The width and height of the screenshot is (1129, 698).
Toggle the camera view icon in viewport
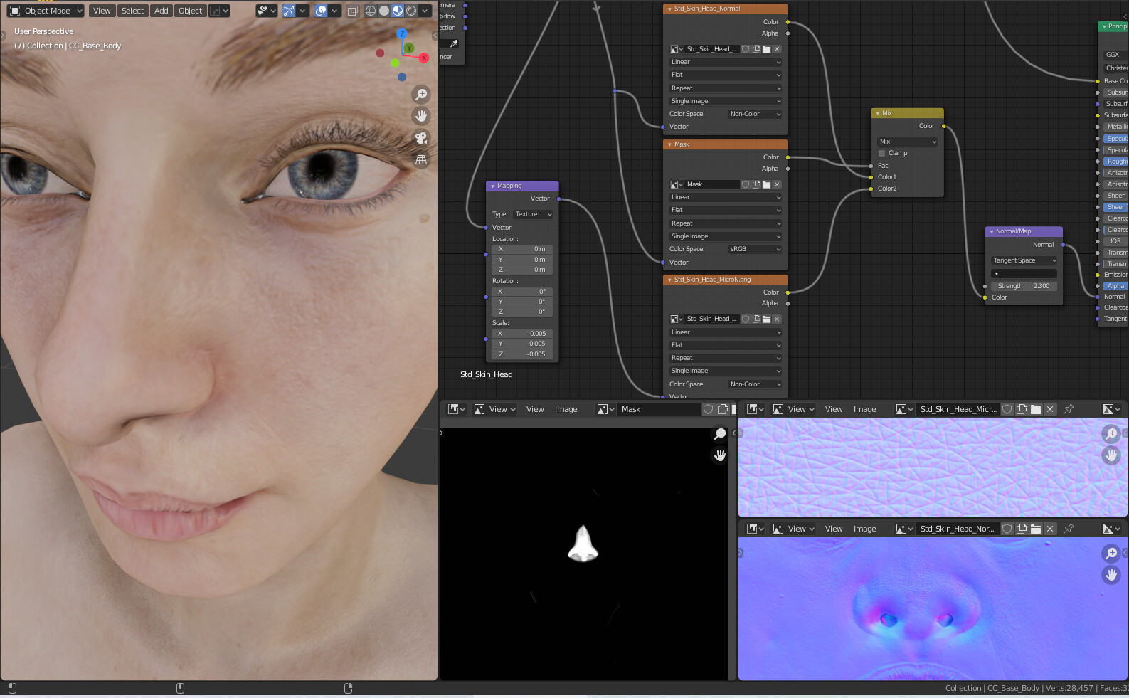421,137
